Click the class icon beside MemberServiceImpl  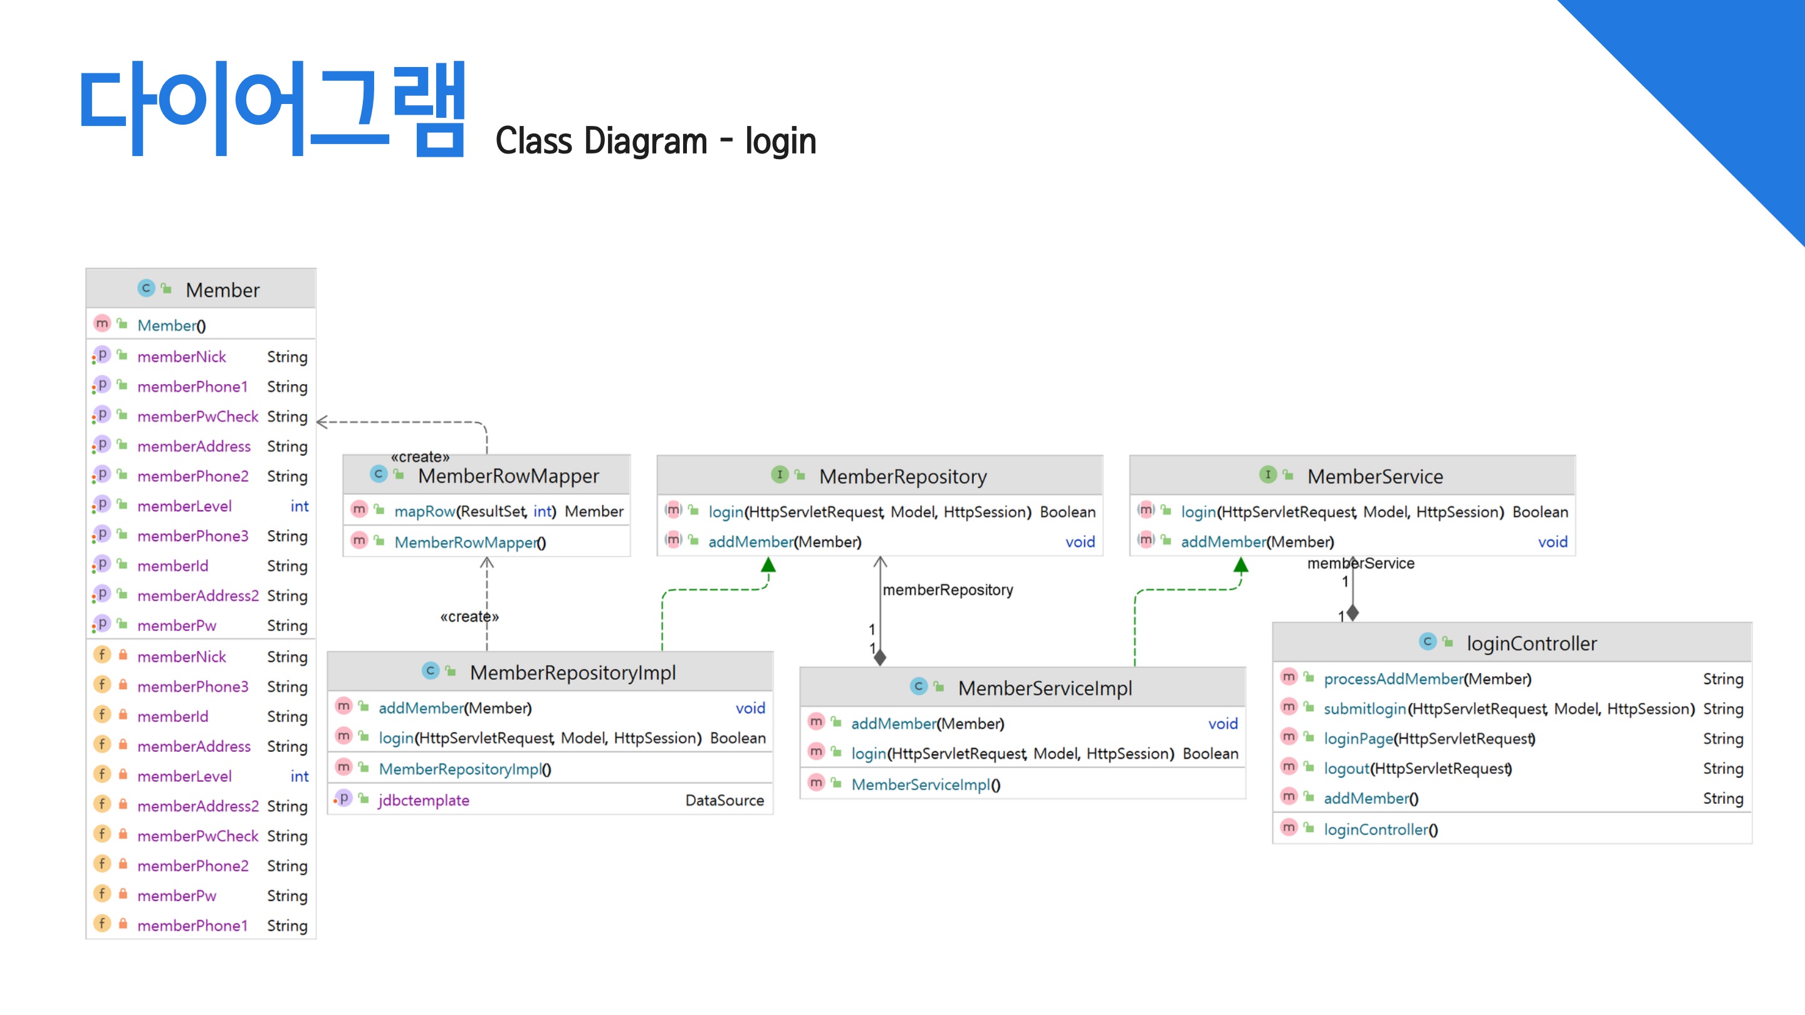(x=919, y=687)
